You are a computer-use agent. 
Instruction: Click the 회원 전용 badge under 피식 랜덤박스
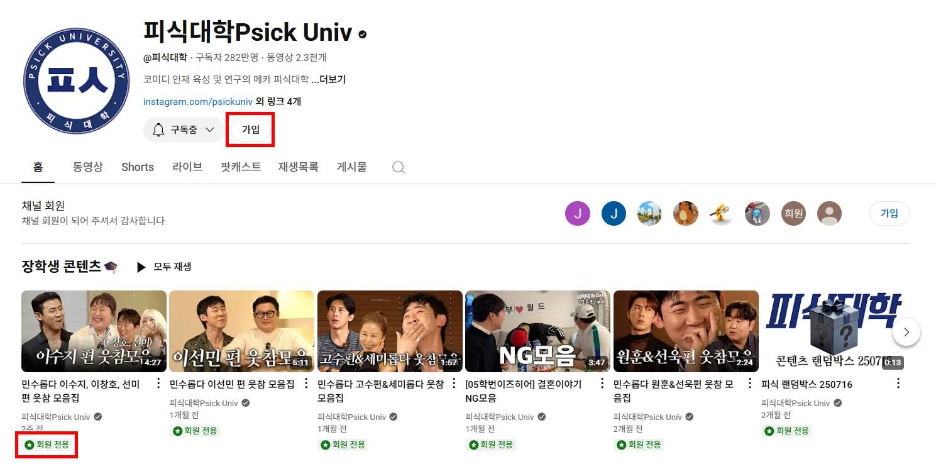[786, 431]
